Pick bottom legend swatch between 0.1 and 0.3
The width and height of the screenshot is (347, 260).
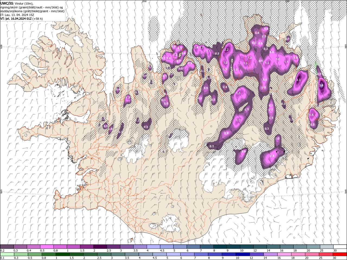point(7,254)
